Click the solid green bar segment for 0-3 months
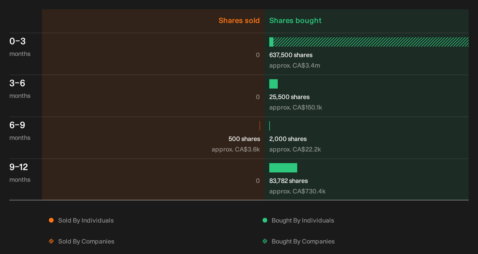Image resolution: width=478 pixels, height=254 pixels. [x=271, y=42]
